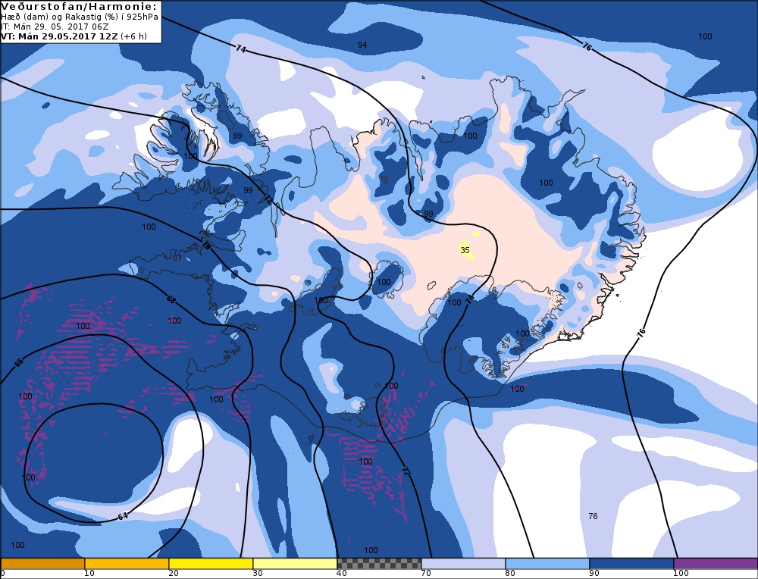758x579 pixels.
Task: Click the 'VT: Mán 29.05.2017 12Z (+6 h)' line
Action: pos(74,36)
